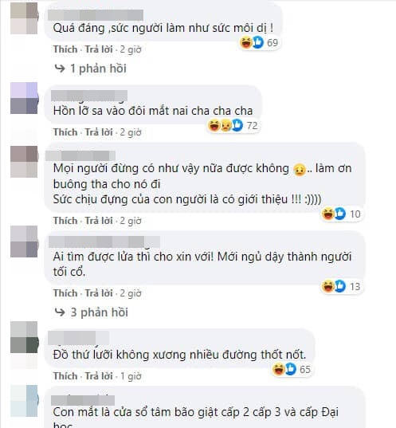Like the 'Đồ thứ lưỡi' comment
The height and width of the screenshot is (428, 396).
65,376
